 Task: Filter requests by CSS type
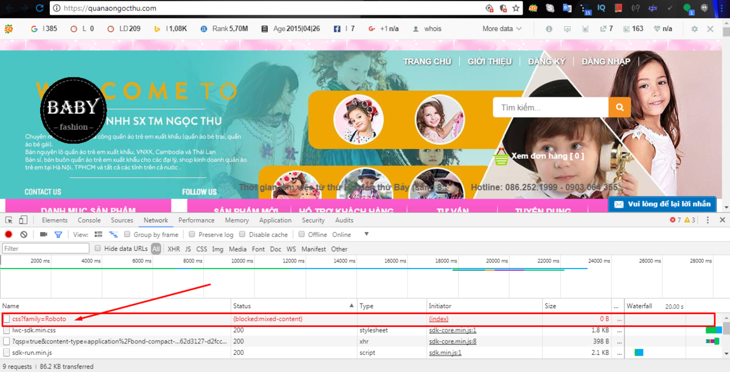click(x=201, y=249)
